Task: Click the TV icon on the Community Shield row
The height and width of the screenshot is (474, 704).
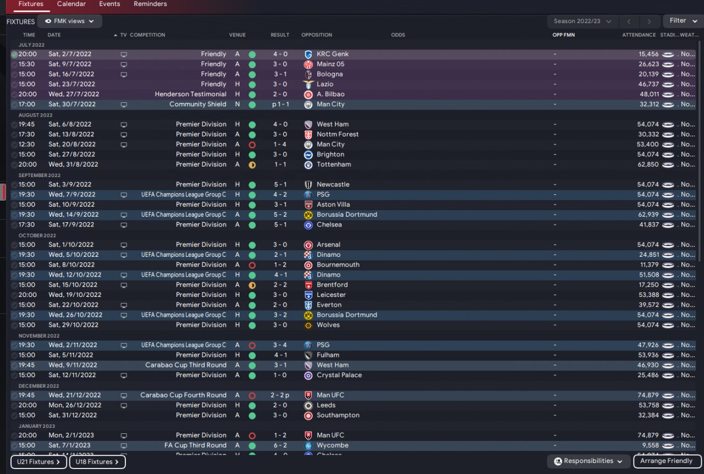Action: (124, 104)
